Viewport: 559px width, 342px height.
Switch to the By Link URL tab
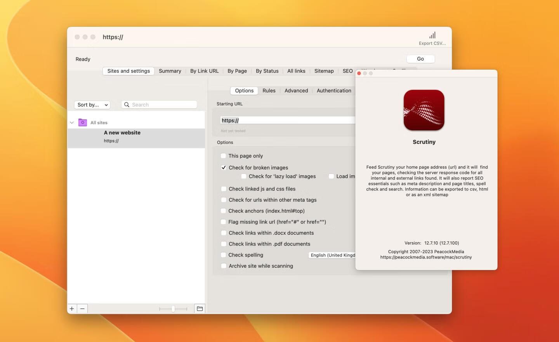[x=204, y=71]
